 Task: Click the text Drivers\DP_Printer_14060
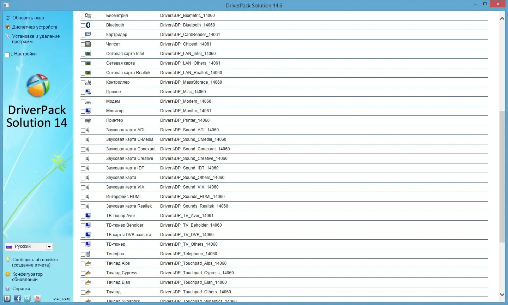(x=185, y=120)
